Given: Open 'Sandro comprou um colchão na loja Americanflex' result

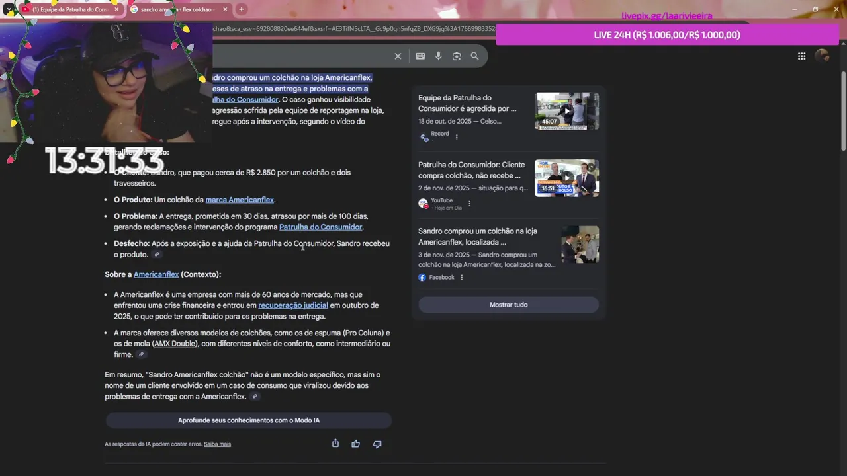Looking at the screenshot, I should [478, 237].
